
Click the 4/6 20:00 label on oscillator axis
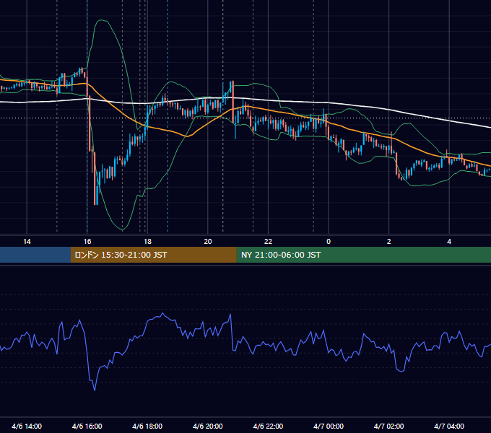[x=208, y=426]
